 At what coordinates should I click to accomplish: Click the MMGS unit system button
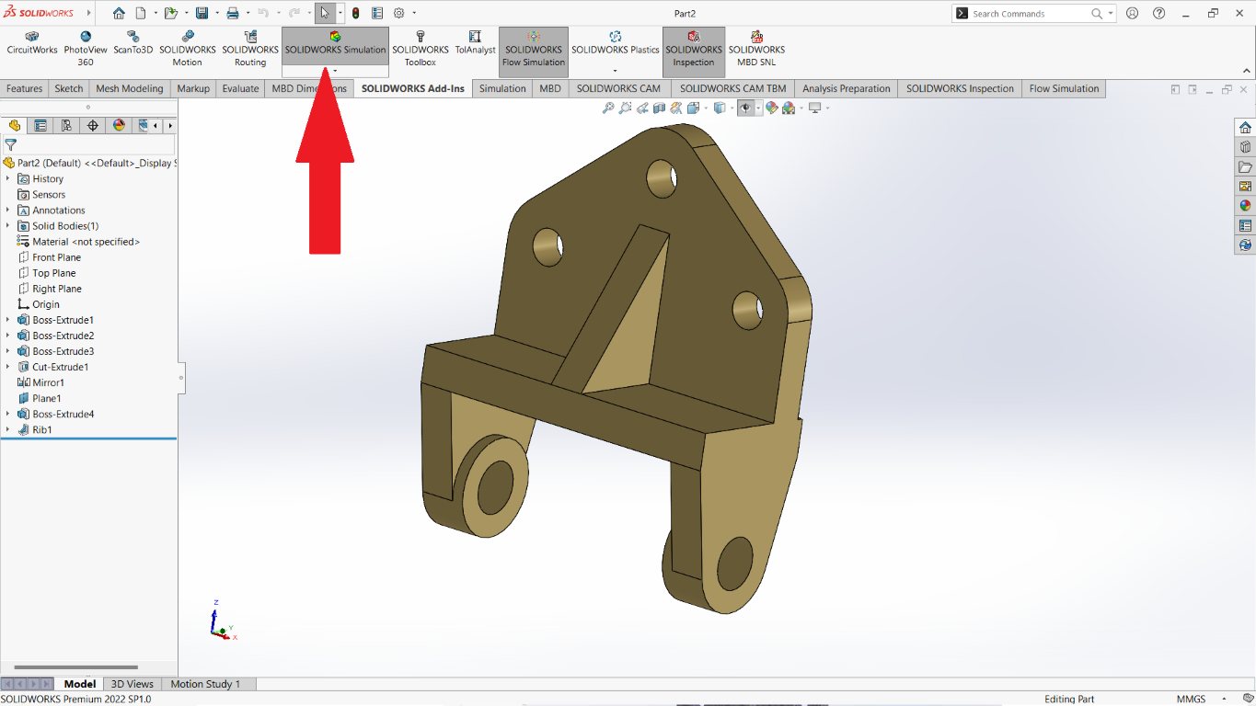[x=1191, y=700]
